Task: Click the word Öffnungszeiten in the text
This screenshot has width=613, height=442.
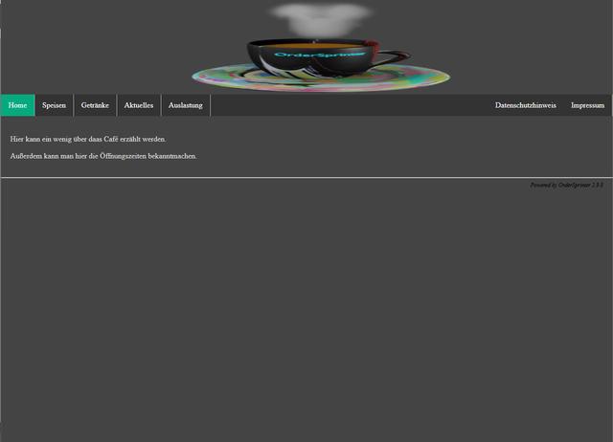Action: point(123,155)
